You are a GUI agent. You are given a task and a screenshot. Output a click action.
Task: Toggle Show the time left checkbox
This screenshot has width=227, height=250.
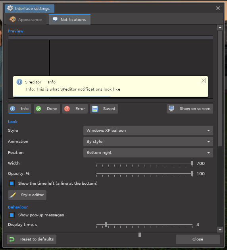12,184
